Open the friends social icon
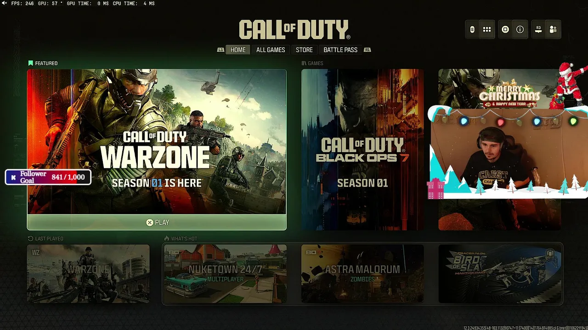The width and height of the screenshot is (588, 330). tap(553, 29)
